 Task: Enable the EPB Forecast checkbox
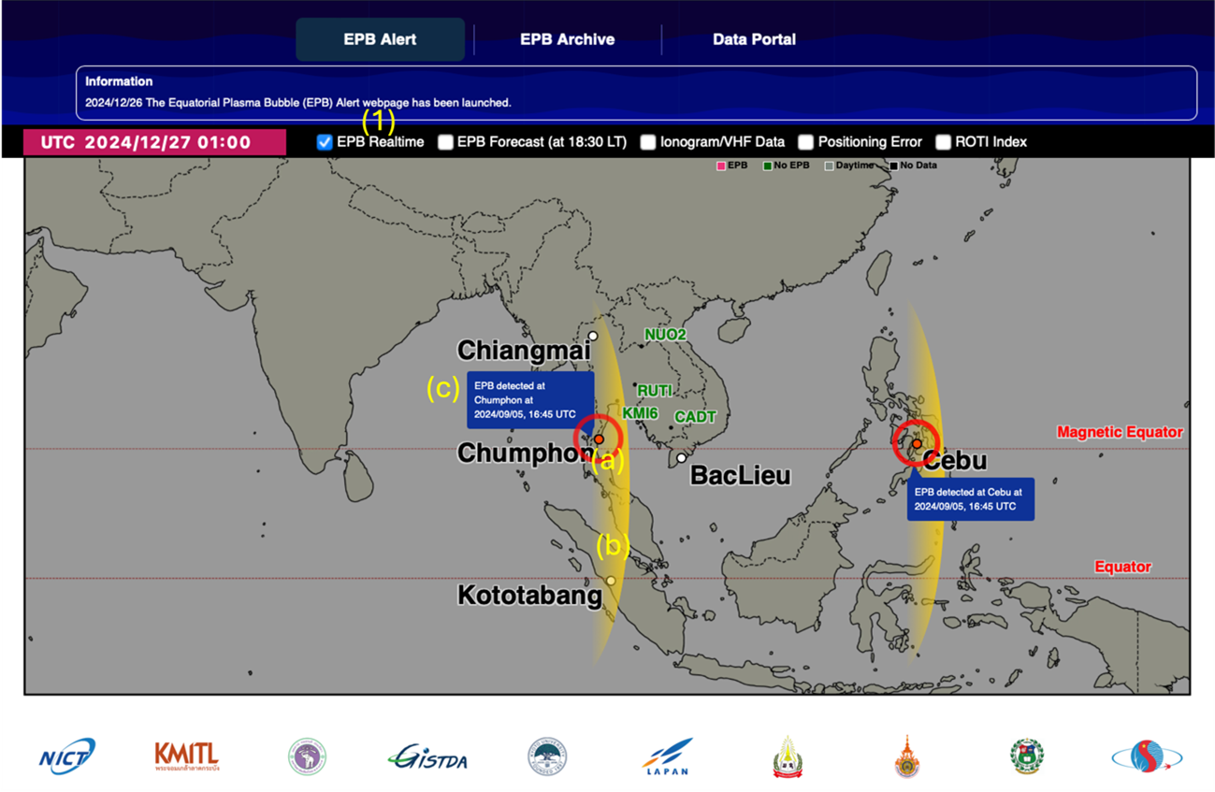pyautogui.click(x=445, y=142)
